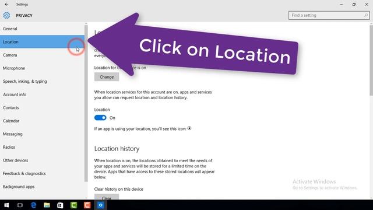Restore down the Settings window
This screenshot has width=373, height=210.
354,4
